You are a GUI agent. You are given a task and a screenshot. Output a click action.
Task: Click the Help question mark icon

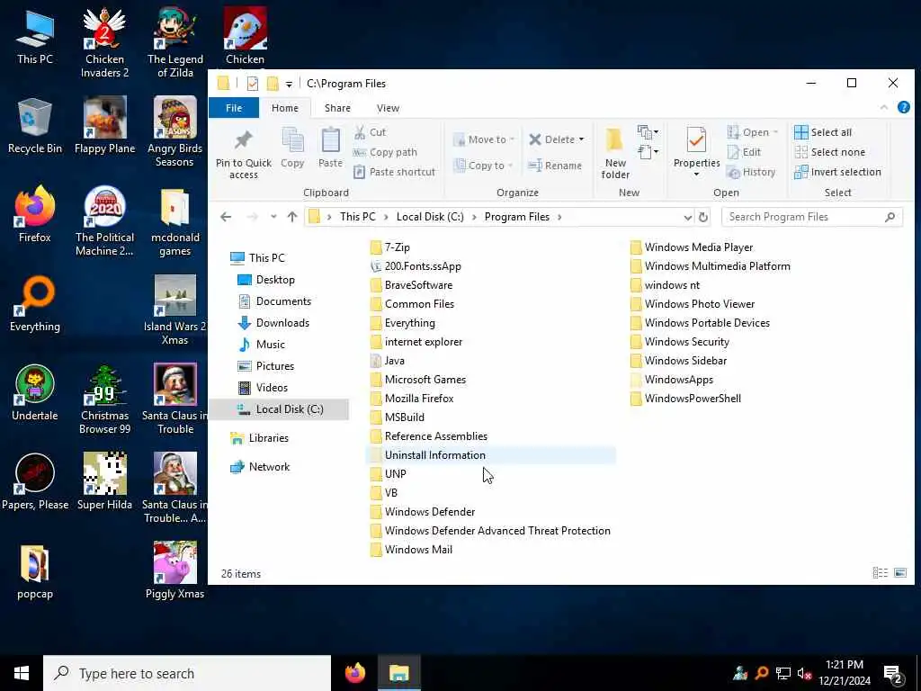903,108
